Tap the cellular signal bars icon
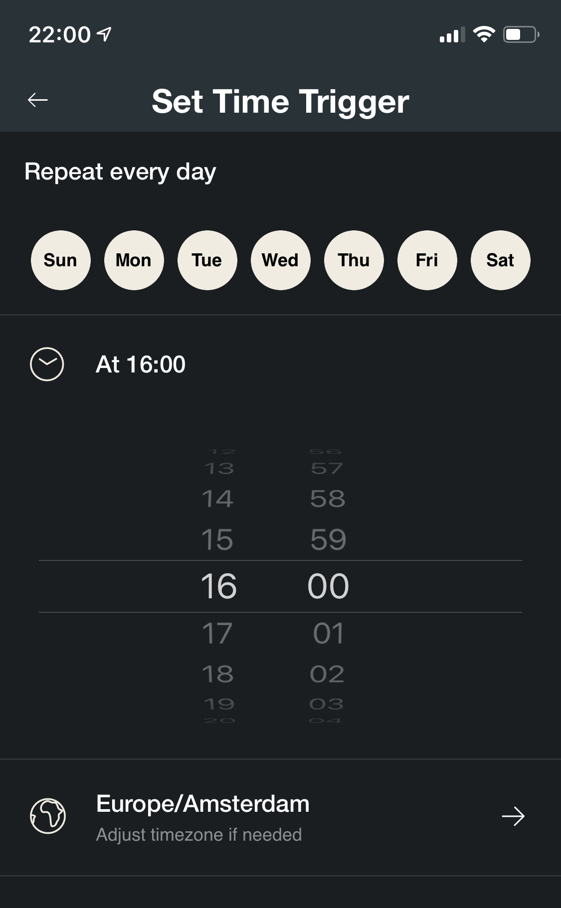This screenshot has height=908, width=561. pyautogui.click(x=452, y=35)
